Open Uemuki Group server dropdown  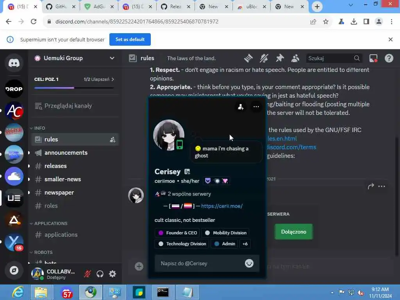point(112,58)
